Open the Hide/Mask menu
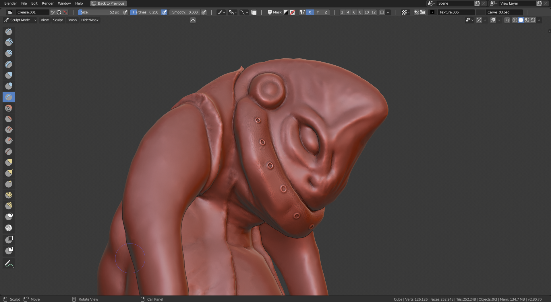Viewport: 551px width, 302px height. [90, 20]
